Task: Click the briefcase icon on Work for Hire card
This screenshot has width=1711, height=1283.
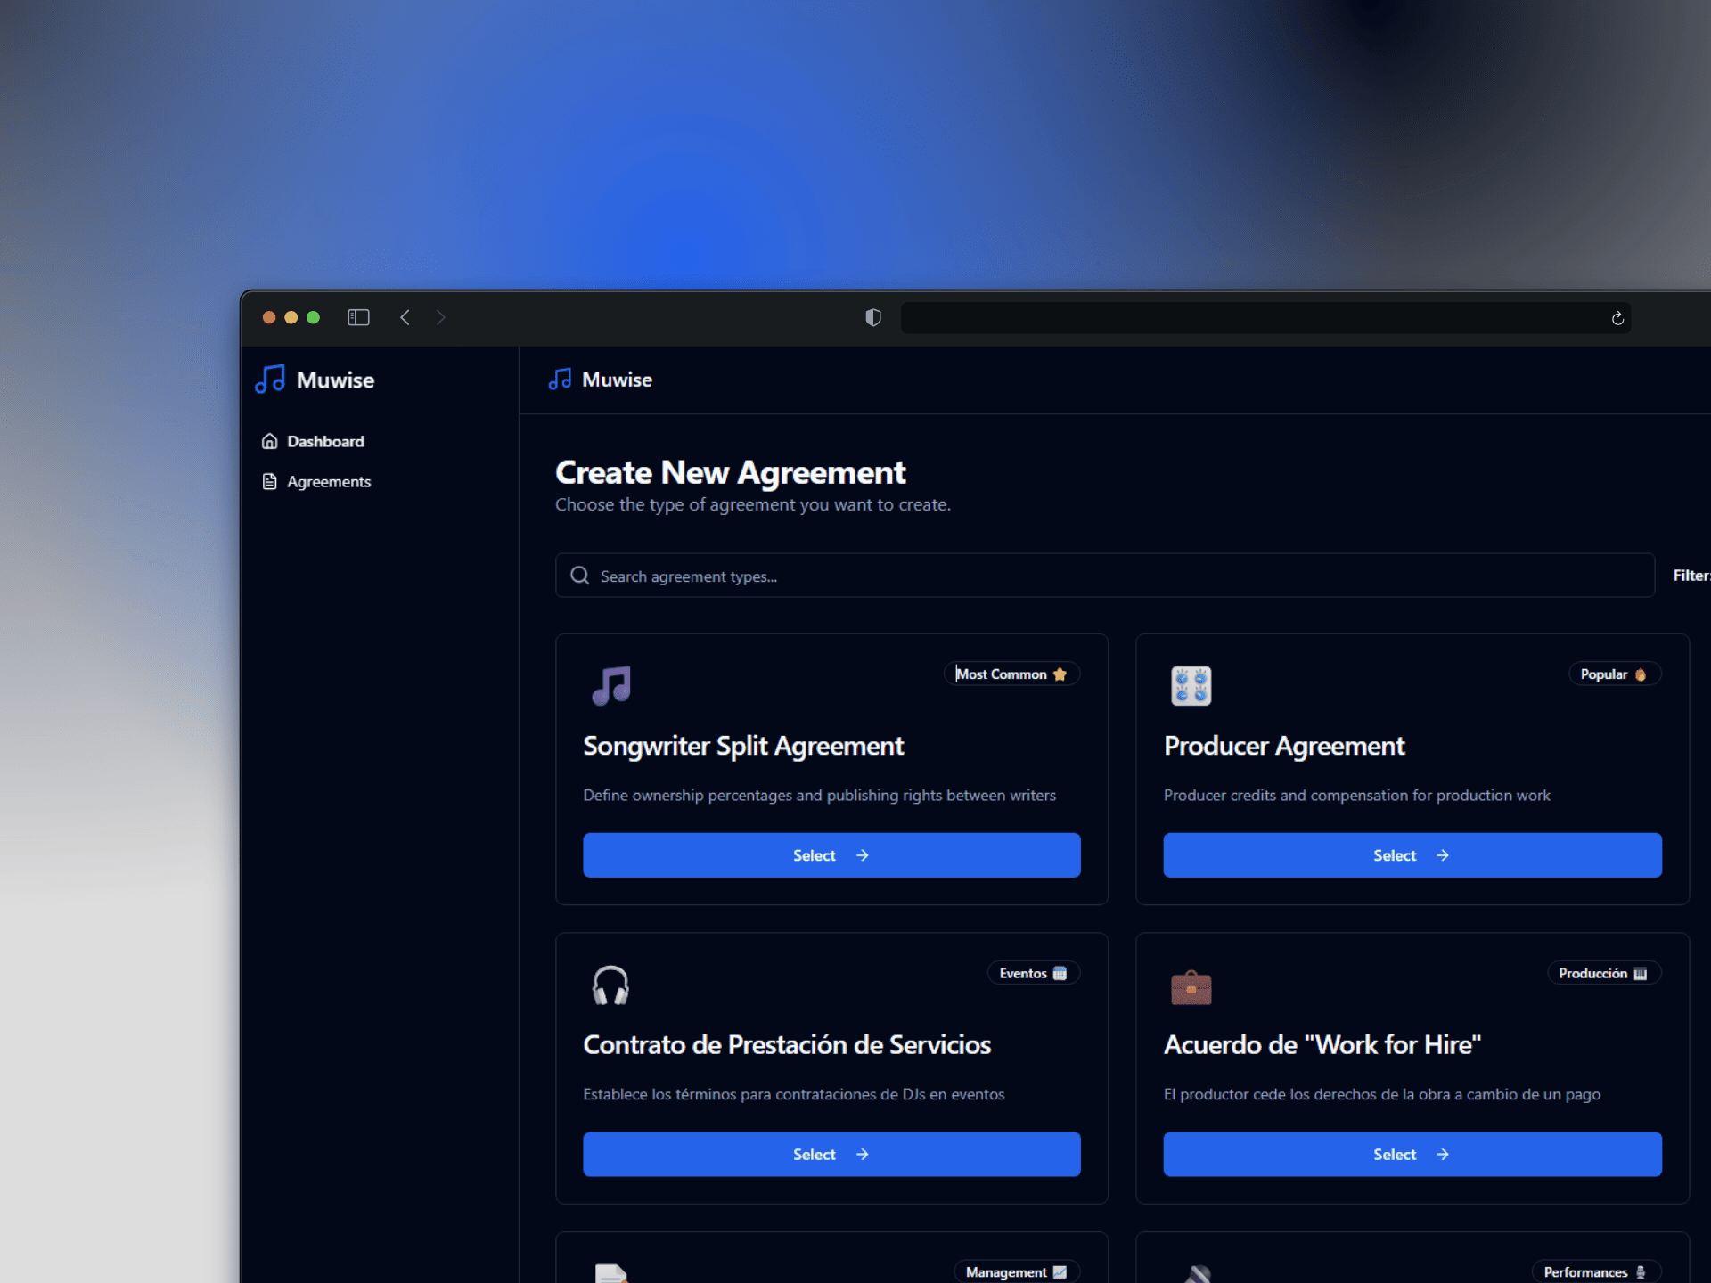Action: tap(1191, 987)
